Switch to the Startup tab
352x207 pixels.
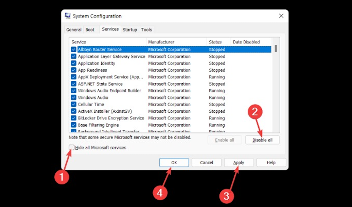point(130,30)
